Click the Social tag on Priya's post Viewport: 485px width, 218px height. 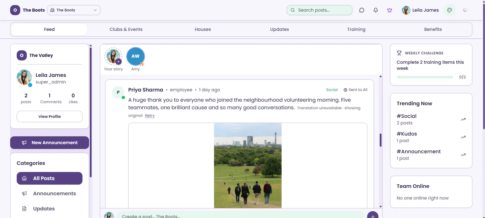point(332,90)
